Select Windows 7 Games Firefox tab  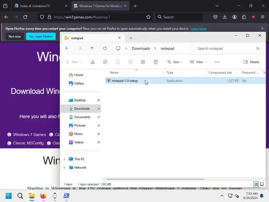(x=100, y=6)
